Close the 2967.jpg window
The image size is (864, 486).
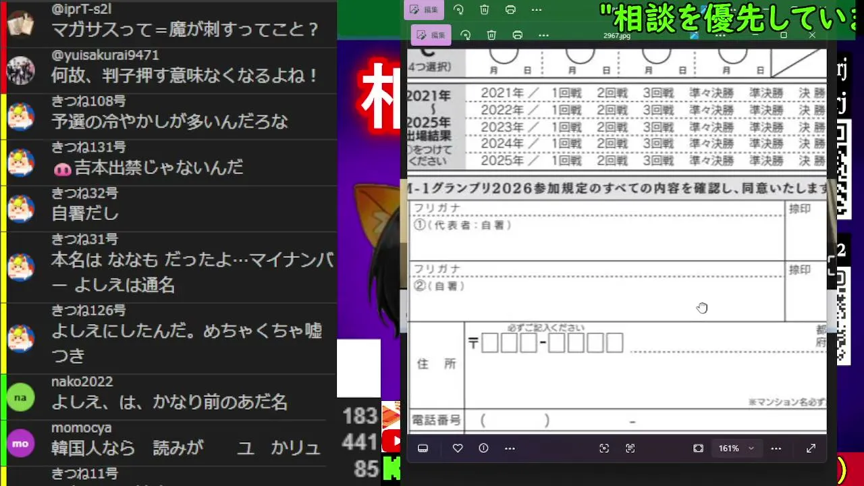pos(812,35)
